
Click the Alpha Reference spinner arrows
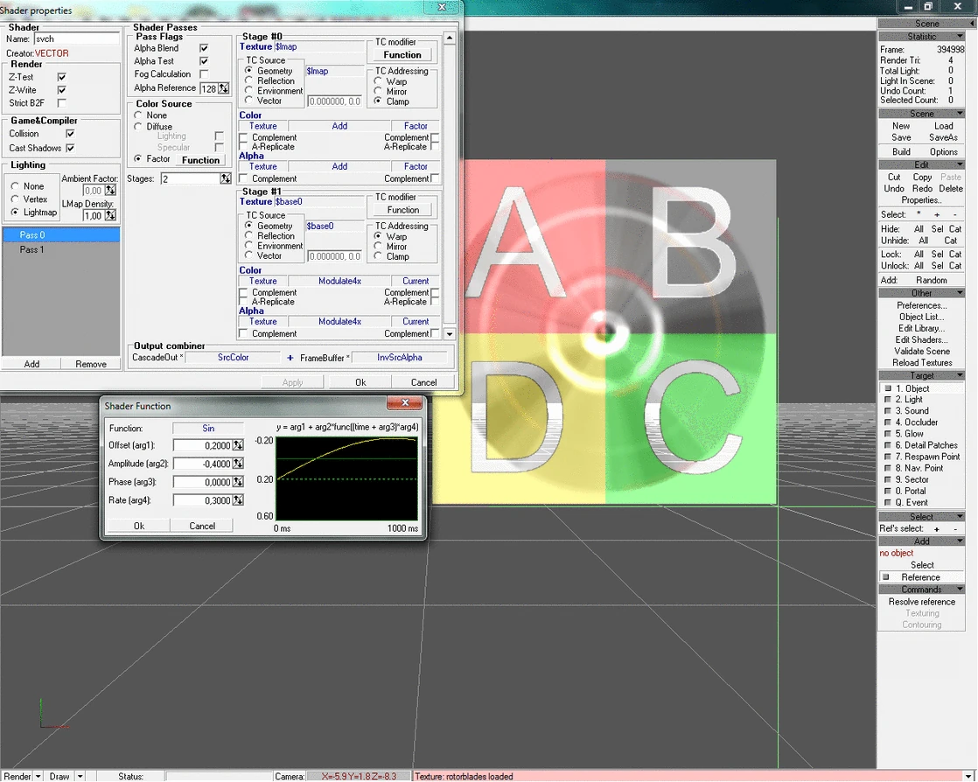223,88
